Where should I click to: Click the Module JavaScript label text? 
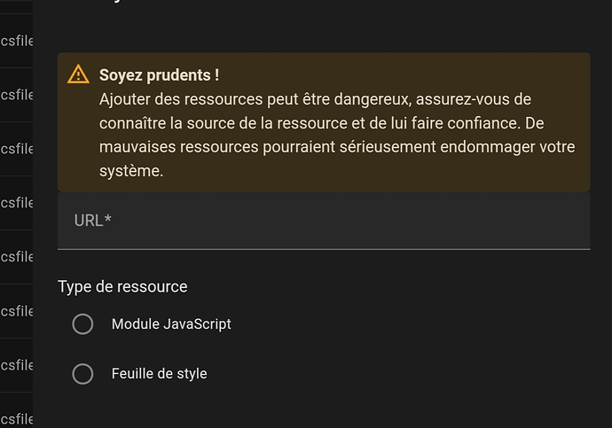171,324
